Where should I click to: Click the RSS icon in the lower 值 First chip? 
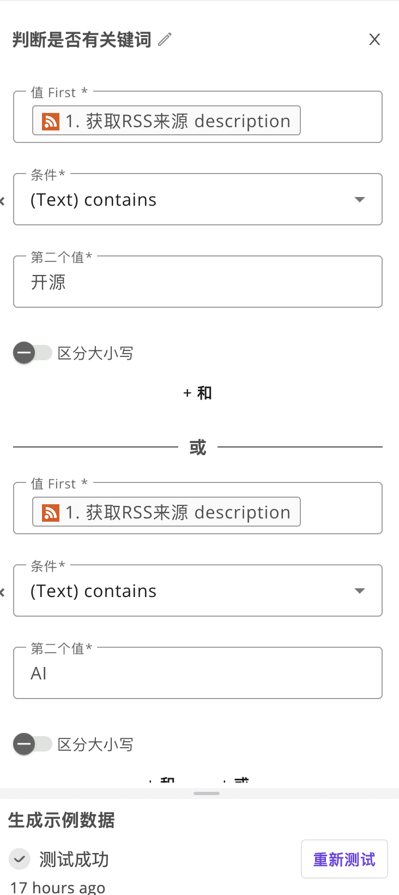click(51, 512)
